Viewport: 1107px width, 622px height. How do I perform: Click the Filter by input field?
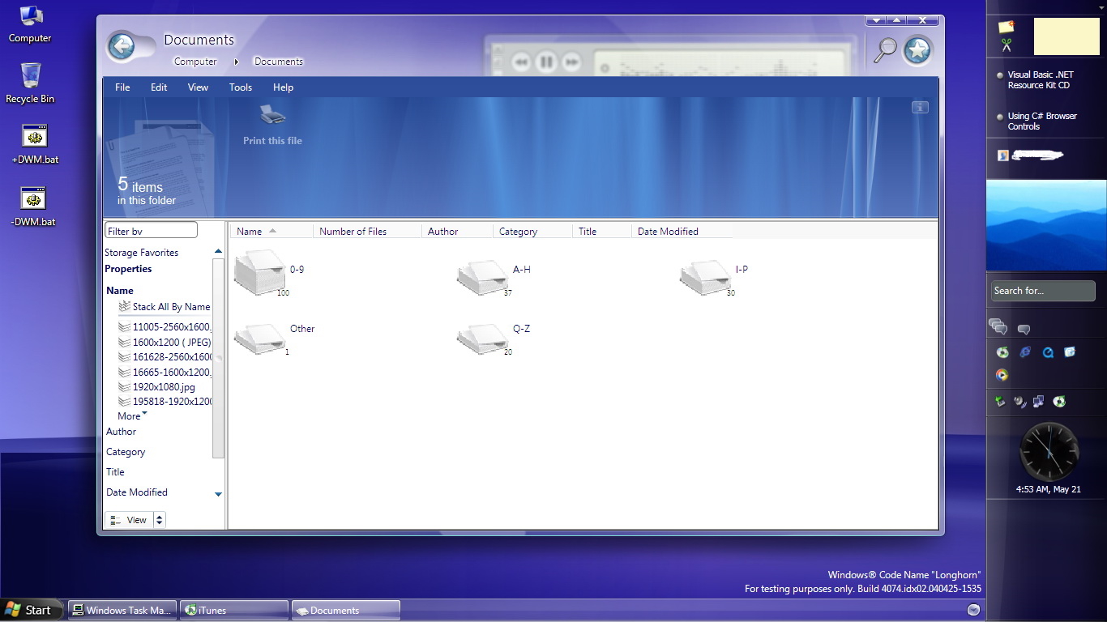tap(151, 231)
